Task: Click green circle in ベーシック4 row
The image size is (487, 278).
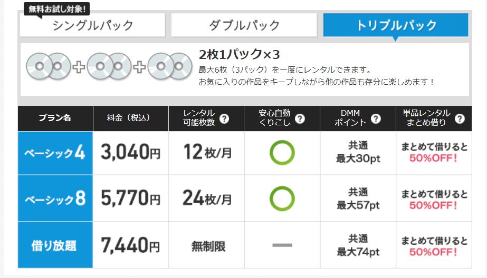Action: [x=282, y=153]
